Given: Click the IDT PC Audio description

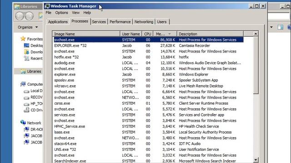Looking at the screenshot, I should coord(190,144).
